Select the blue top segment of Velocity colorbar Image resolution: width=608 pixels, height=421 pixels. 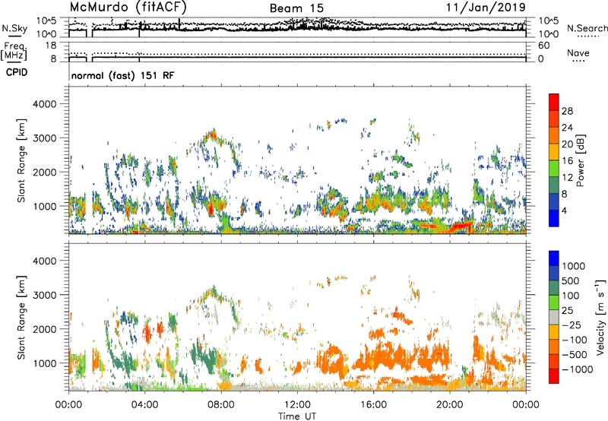(554, 258)
